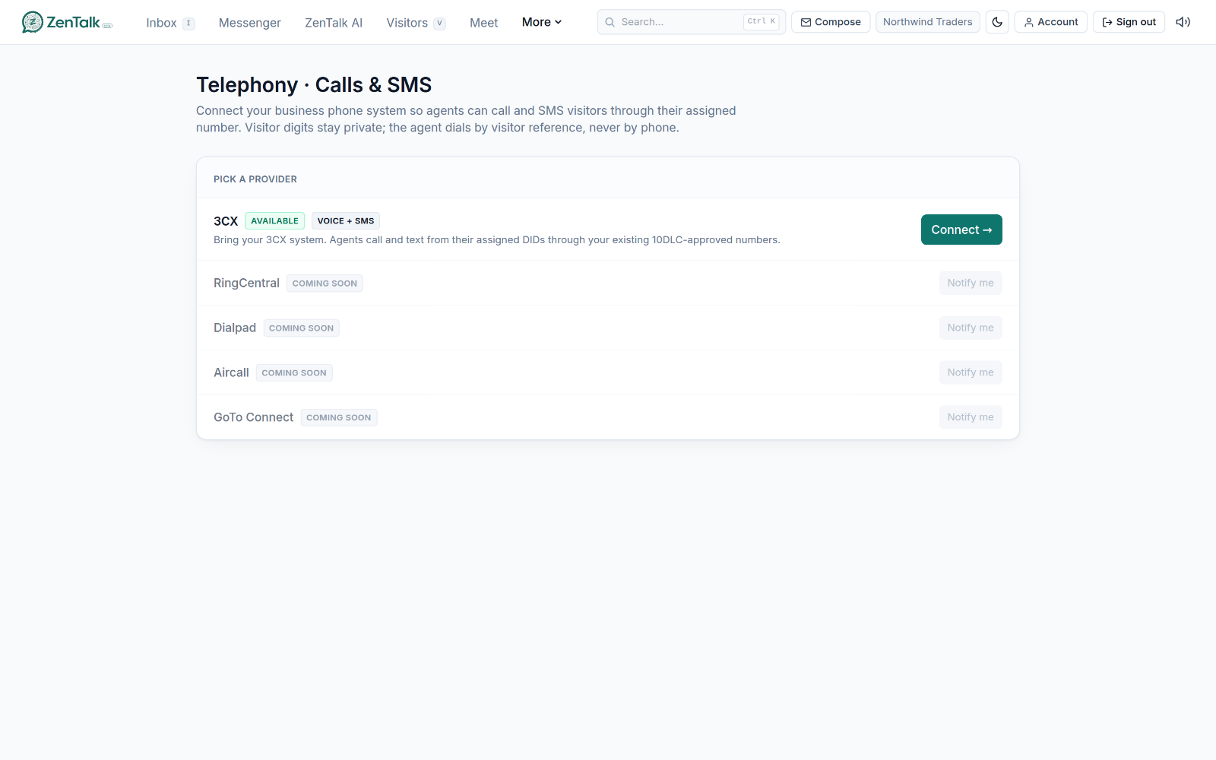Click Notify me for Aircall
This screenshot has height=760, width=1216.
point(971,372)
